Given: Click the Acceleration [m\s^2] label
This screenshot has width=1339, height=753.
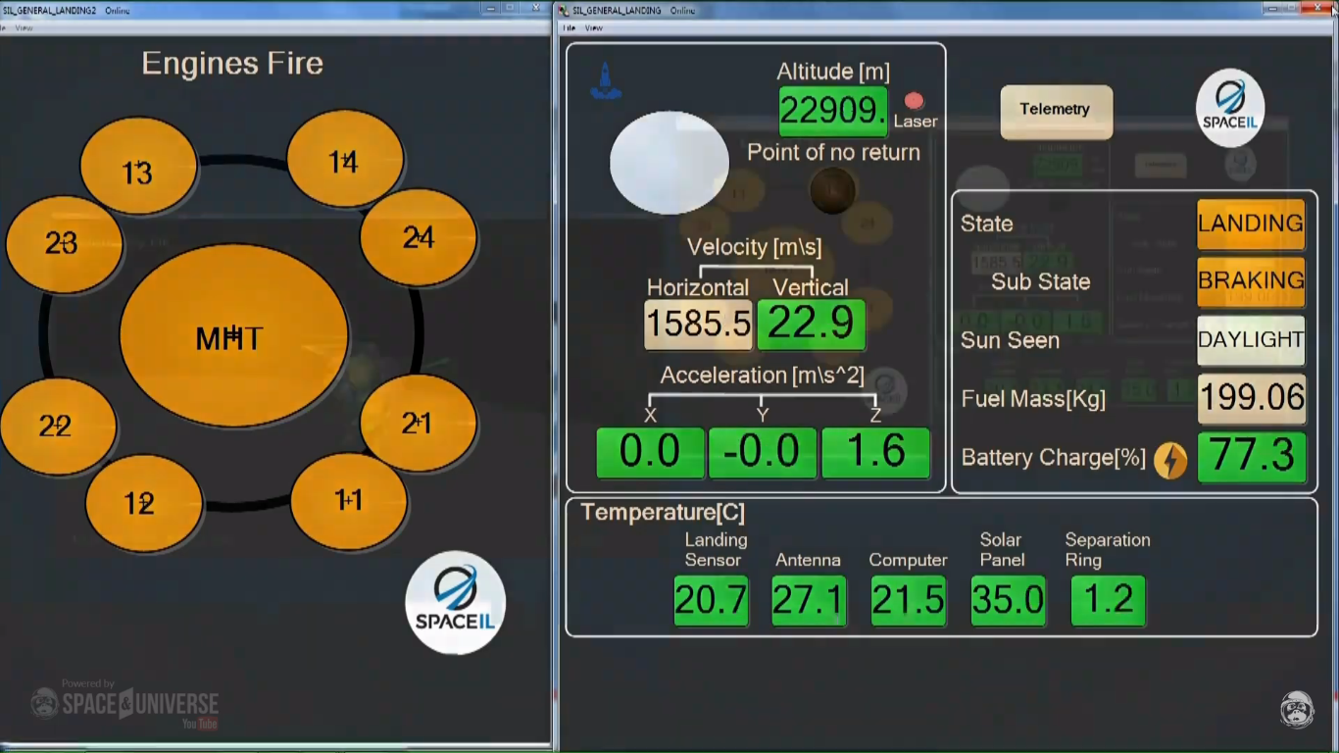Looking at the screenshot, I should coord(763,376).
